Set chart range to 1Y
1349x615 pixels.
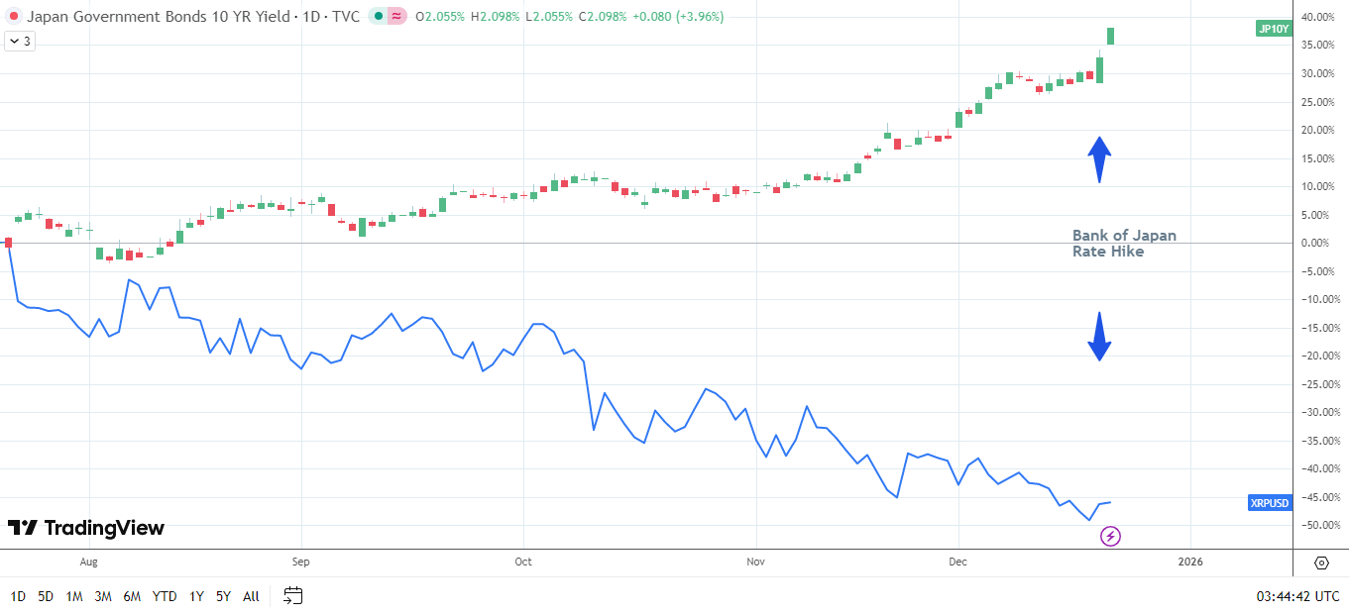point(196,596)
